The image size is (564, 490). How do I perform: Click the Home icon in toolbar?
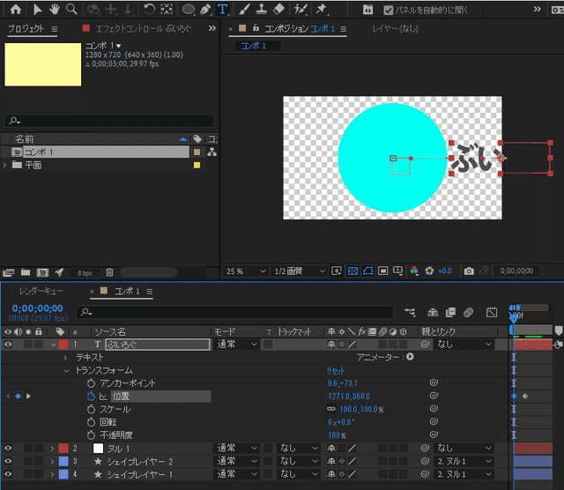(x=16, y=10)
